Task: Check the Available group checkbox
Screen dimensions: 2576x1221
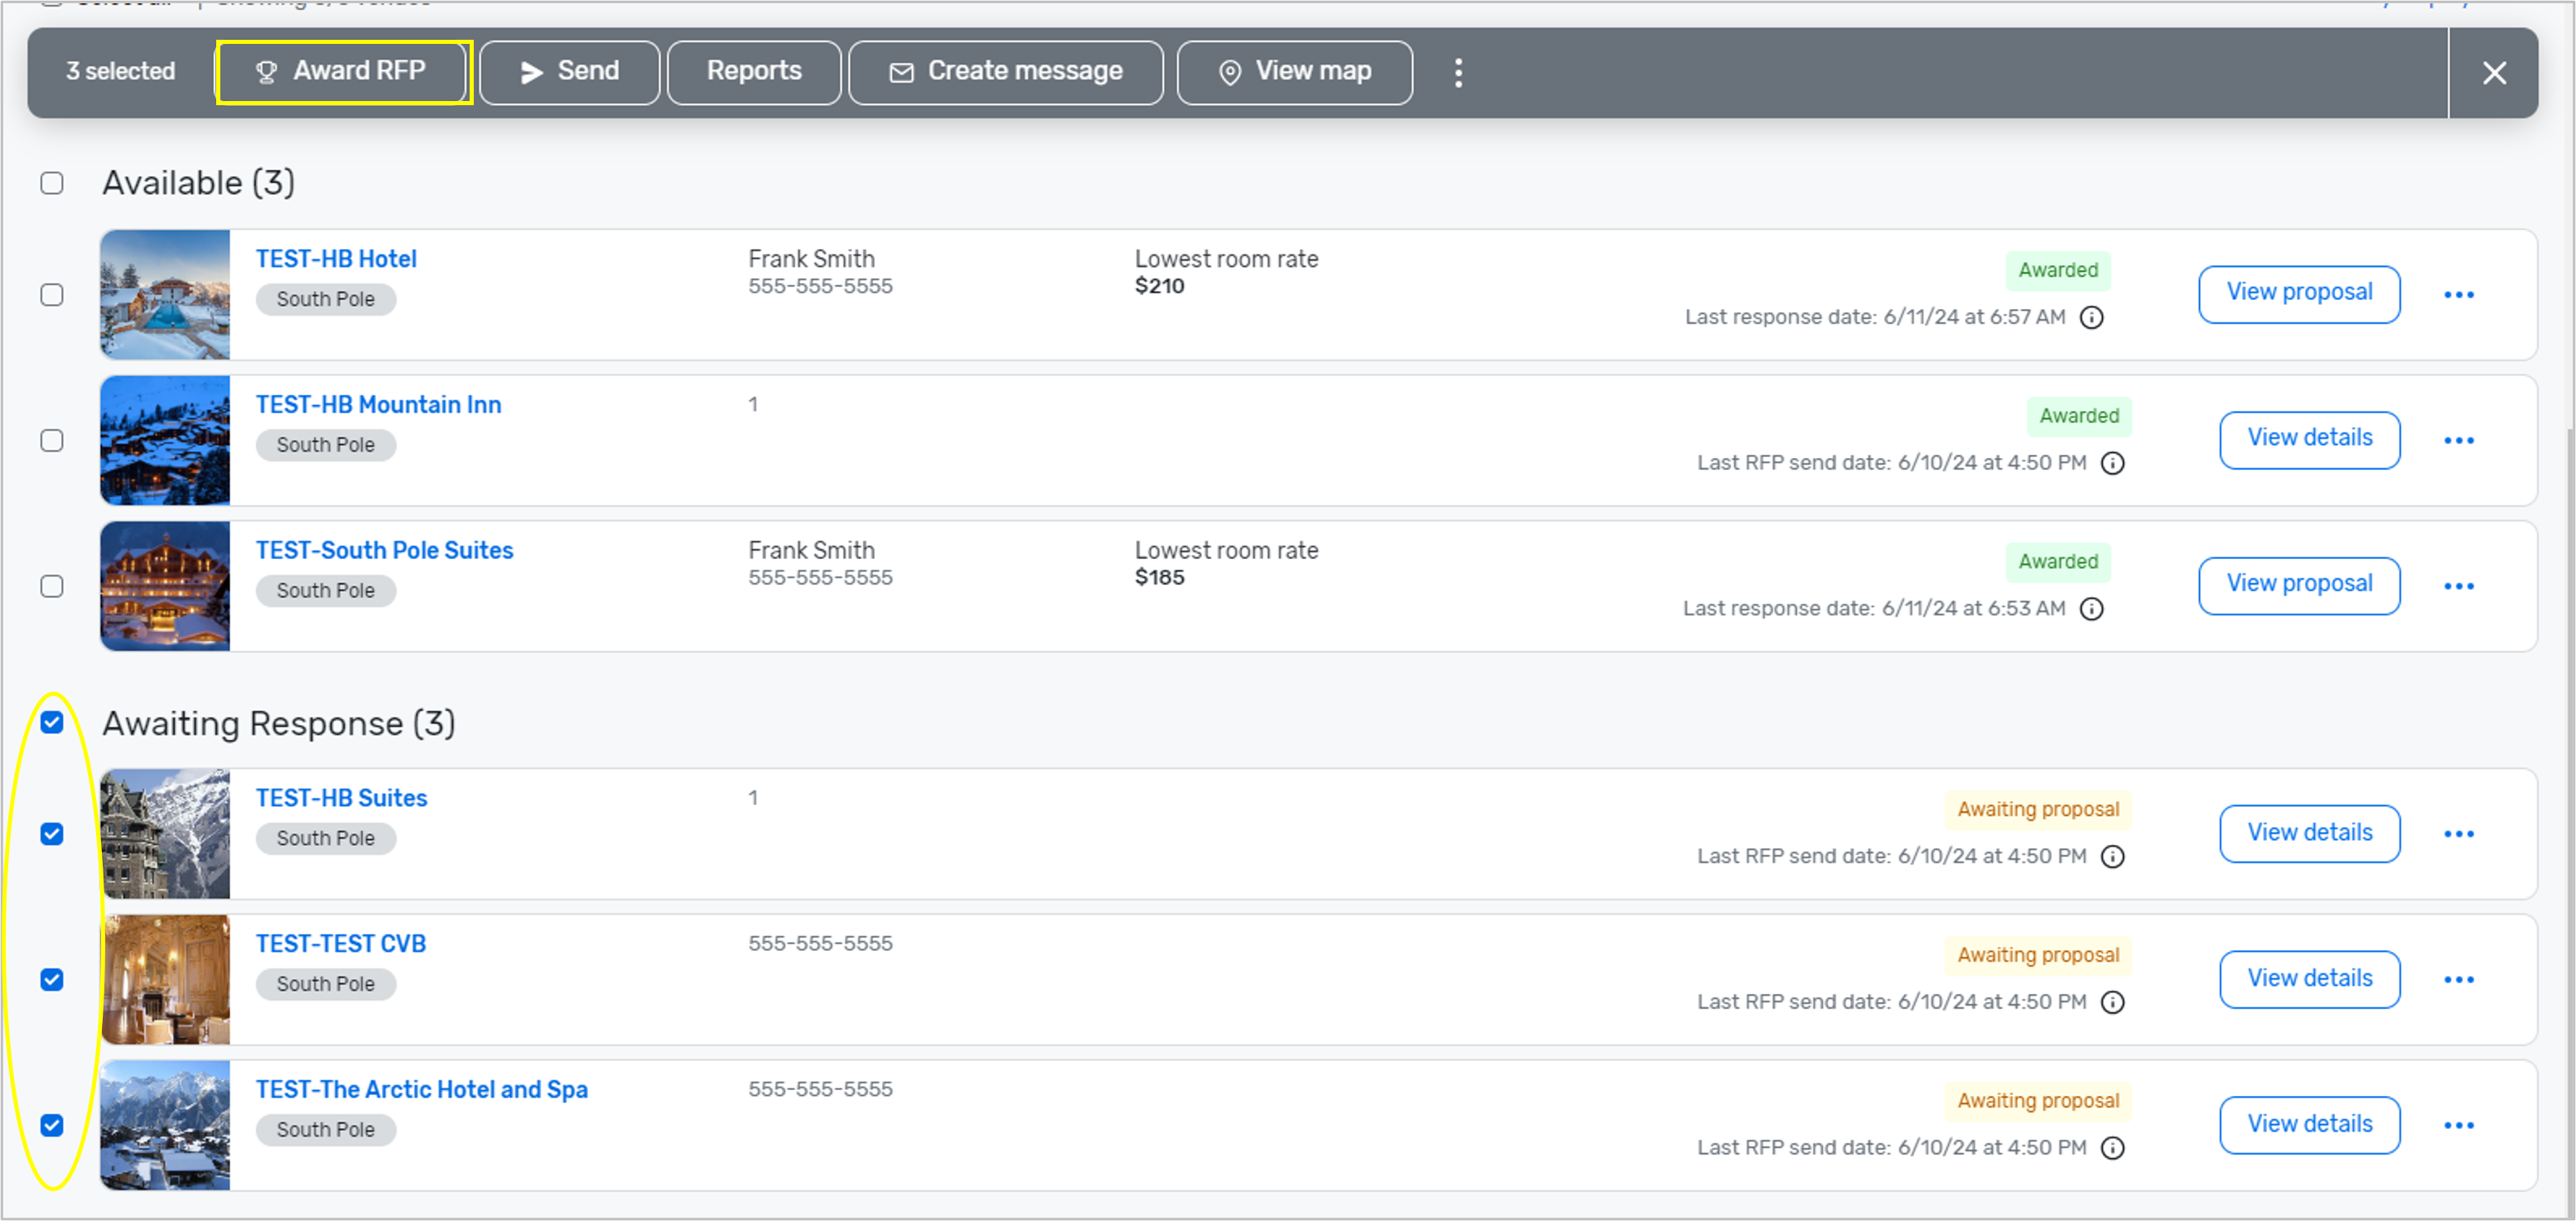Action: pos(52,183)
